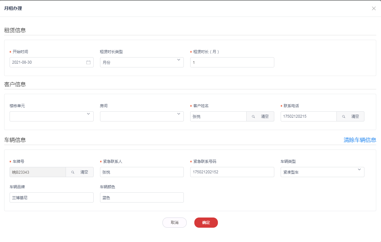Expand the 租赁时长类型 dropdown showing 月份

[x=142, y=62]
